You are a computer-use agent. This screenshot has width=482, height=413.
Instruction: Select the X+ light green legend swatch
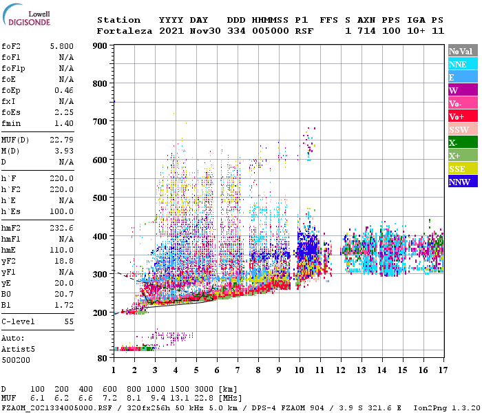coord(463,155)
